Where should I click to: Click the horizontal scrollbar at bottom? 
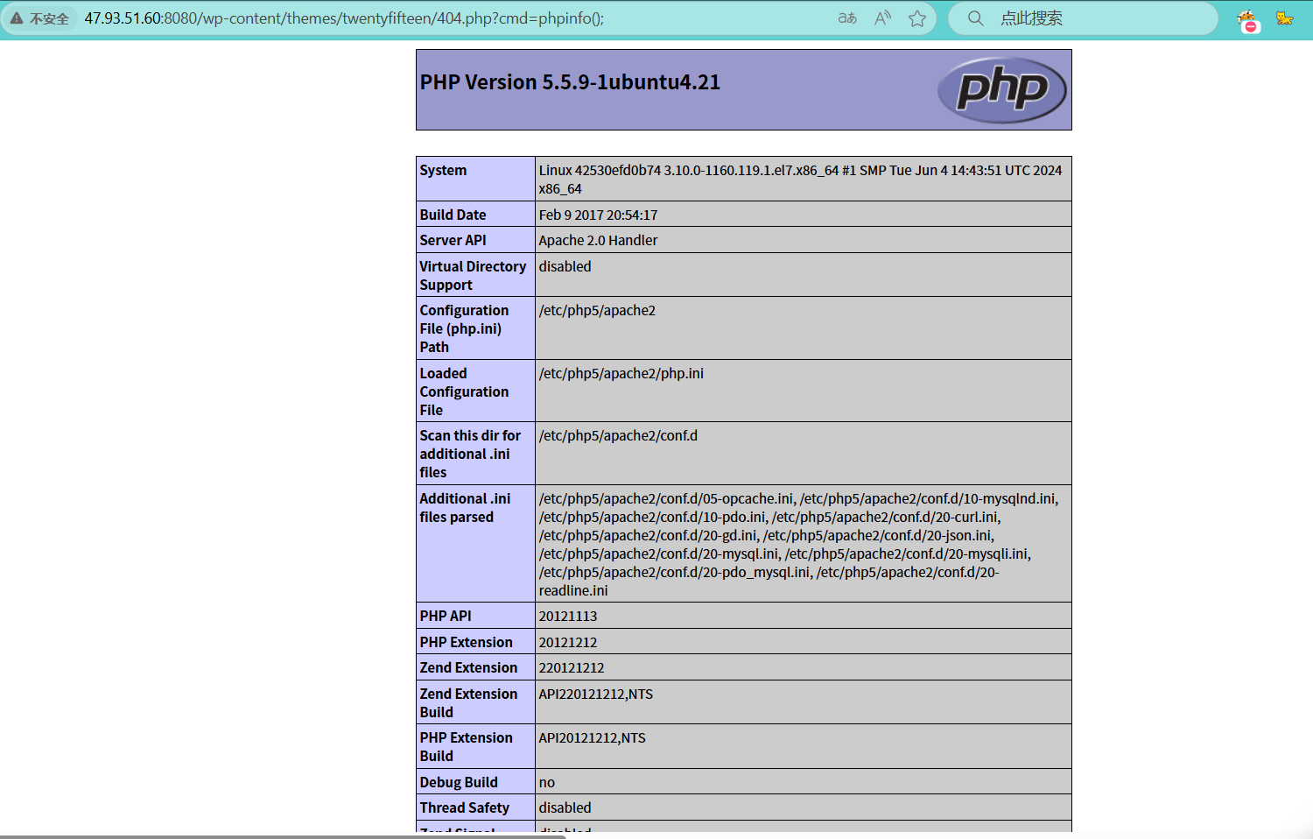click(283, 836)
